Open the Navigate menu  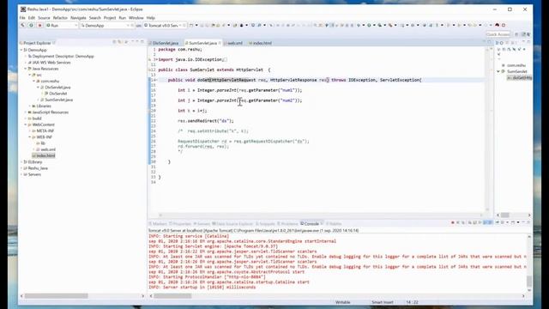pos(78,17)
